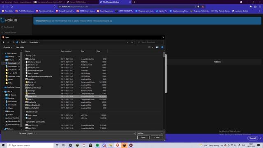Open Quick access in navigation pane
The image size is (263, 148).
12,53
